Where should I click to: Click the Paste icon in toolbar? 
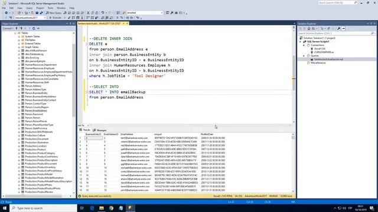point(97,13)
